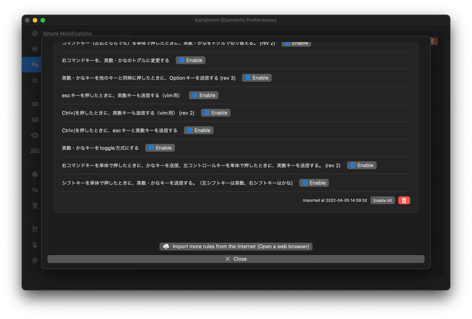This screenshot has height=319, width=472.
Task: Click text 右コマンドキーを、英数・かなのトグルに変更する
Action: pos(116,60)
